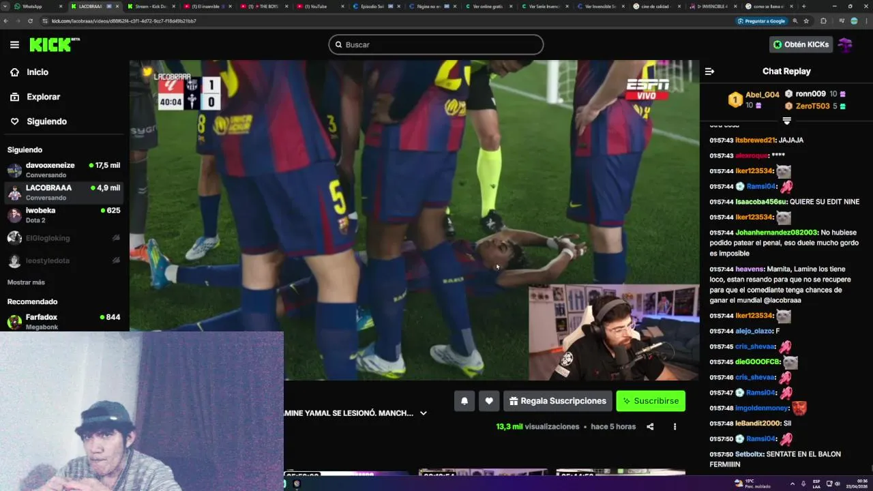Click username imgoldenmoney in chat
Viewport: 873px width, 491px height.
click(x=762, y=408)
